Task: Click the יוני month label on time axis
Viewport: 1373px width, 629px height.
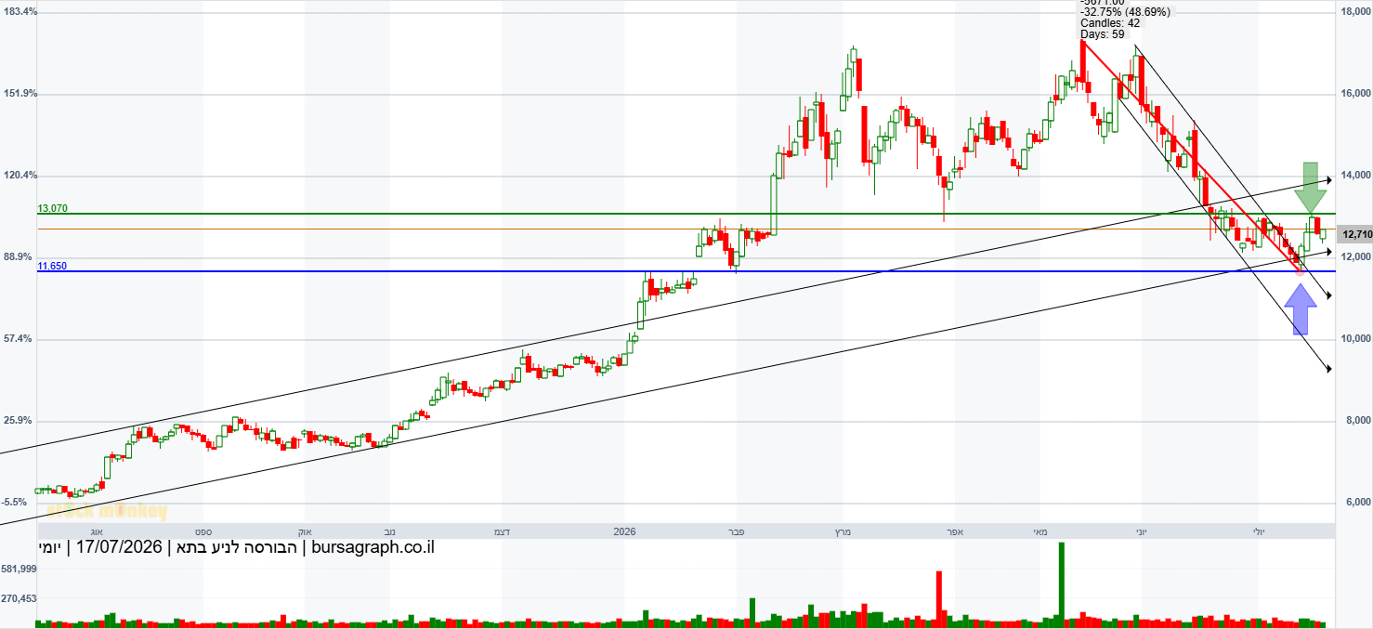Action: click(1142, 531)
